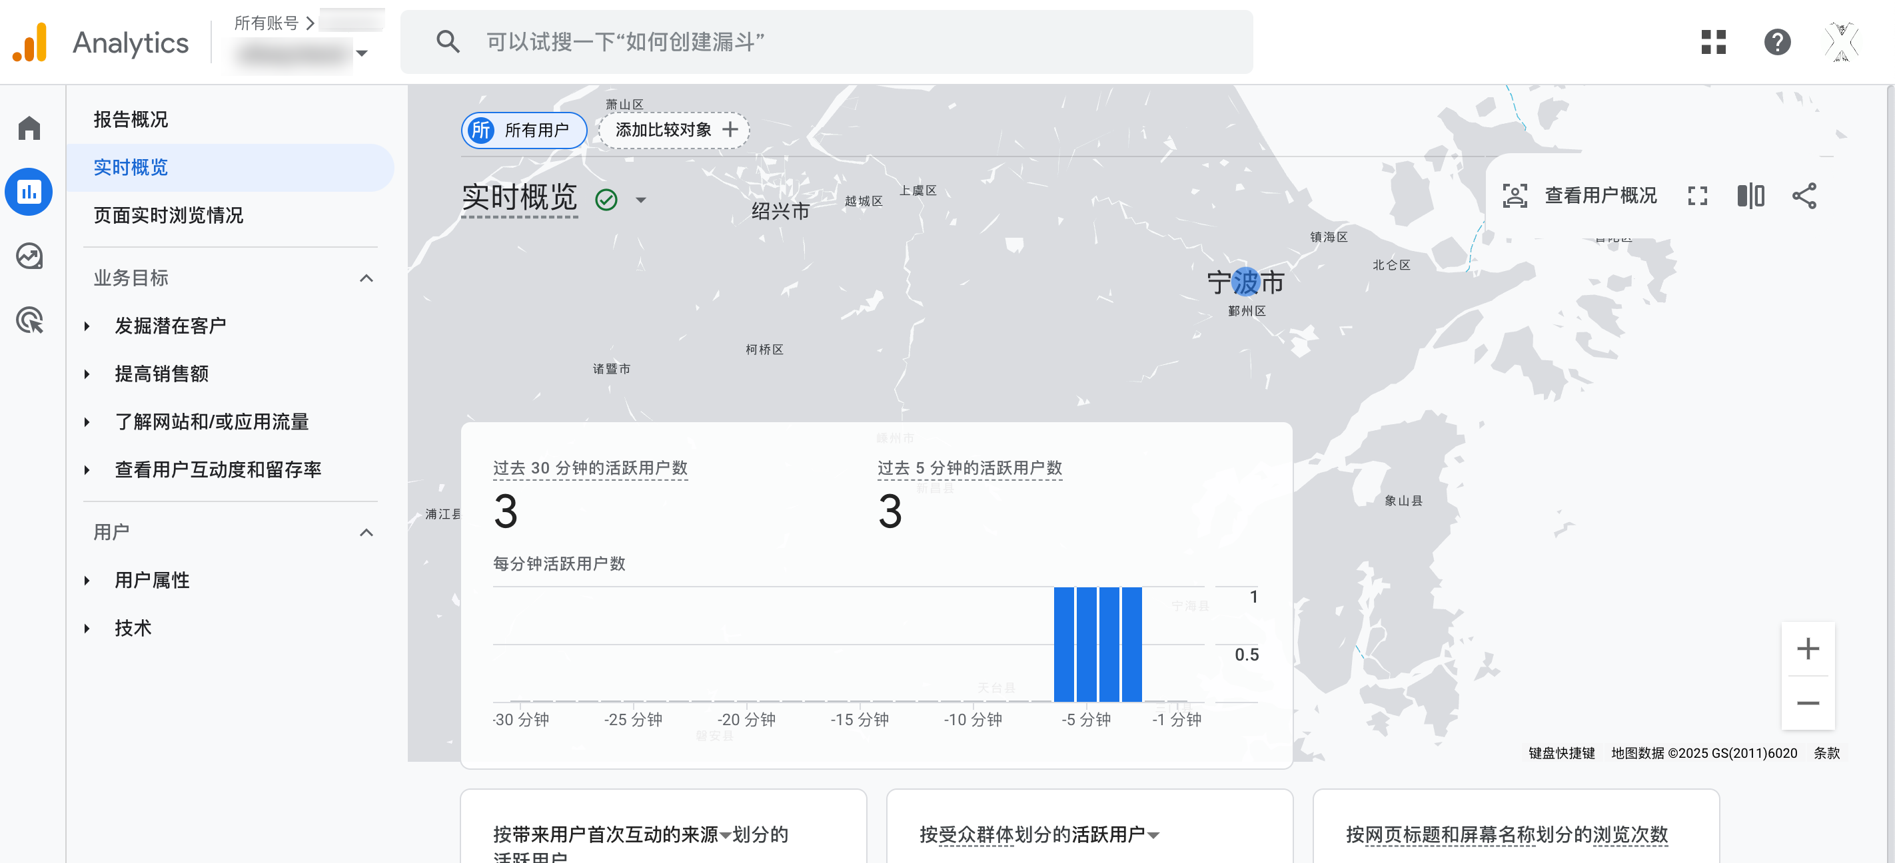The image size is (1895, 863).
Task: Collapse the 用户 section
Action: click(366, 532)
